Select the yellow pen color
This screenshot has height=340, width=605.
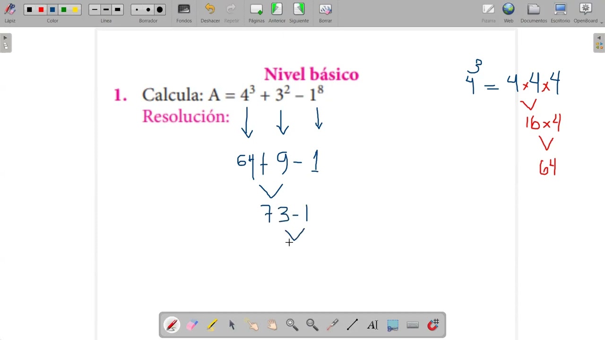(75, 9)
